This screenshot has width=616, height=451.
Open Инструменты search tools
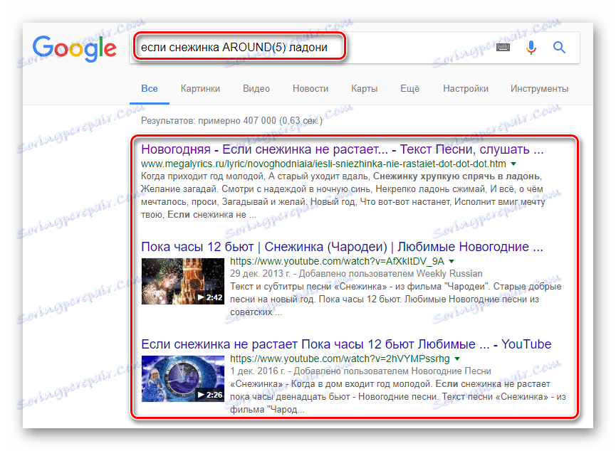pyautogui.click(x=539, y=89)
